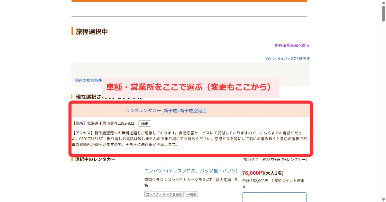Click the 旅程選択中 heading
The image size is (386, 202).
(92, 31)
